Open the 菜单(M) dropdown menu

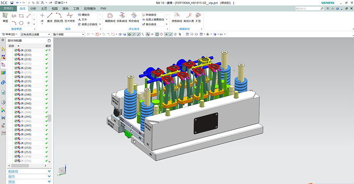pos(9,34)
